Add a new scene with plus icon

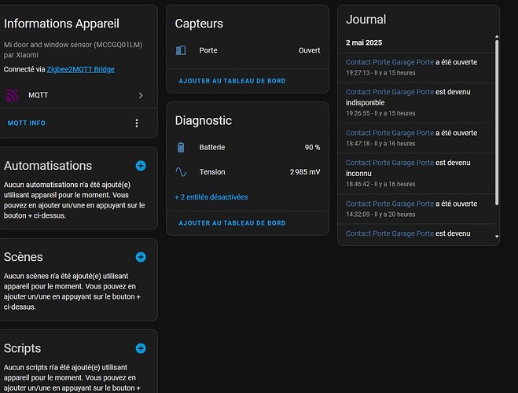click(141, 257)
